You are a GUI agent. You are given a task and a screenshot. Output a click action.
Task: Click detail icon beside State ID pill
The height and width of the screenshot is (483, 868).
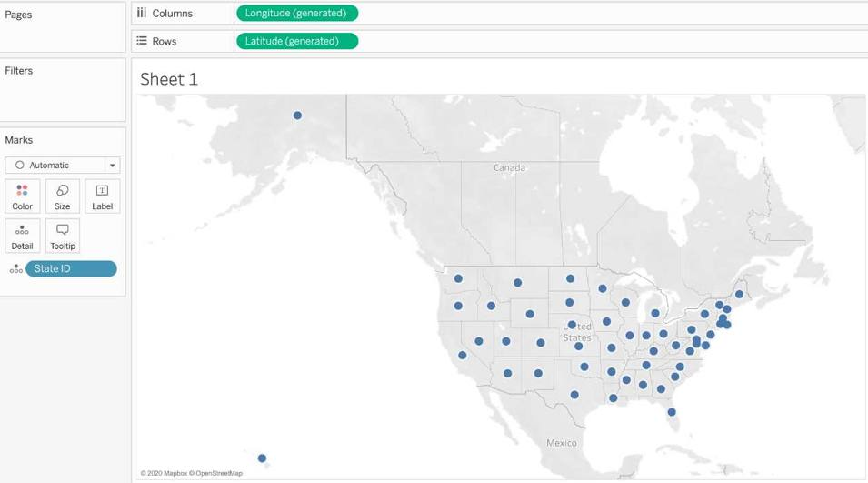(x=15, y=269)
